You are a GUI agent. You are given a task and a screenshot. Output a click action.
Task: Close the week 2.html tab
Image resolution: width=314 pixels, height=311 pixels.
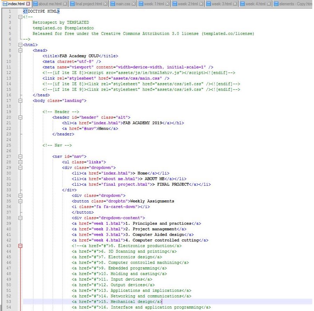201,3
